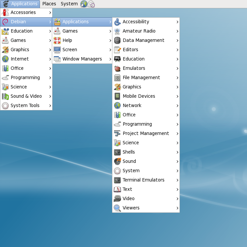Click the GNOME foot icon in the panel
The height and width of the screenshot is (247, 247).
[6, 4]
